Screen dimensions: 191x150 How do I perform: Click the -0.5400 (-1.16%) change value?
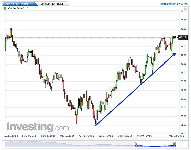click(52, 4)
